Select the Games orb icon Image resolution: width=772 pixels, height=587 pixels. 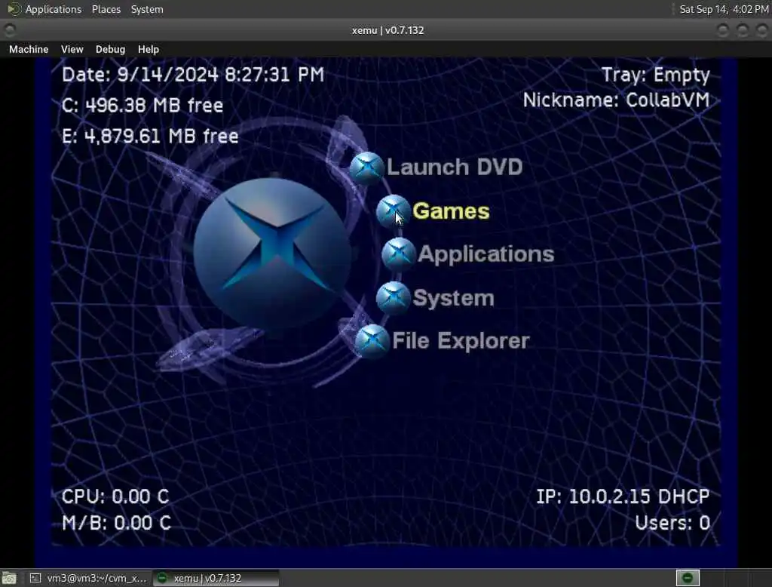(393, 211)
